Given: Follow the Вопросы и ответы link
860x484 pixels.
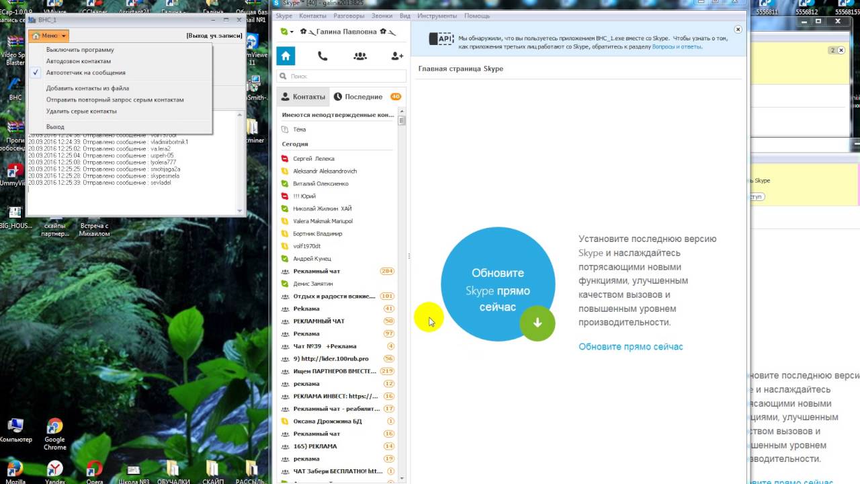Looking at the screenshot, I should point(677,47).
